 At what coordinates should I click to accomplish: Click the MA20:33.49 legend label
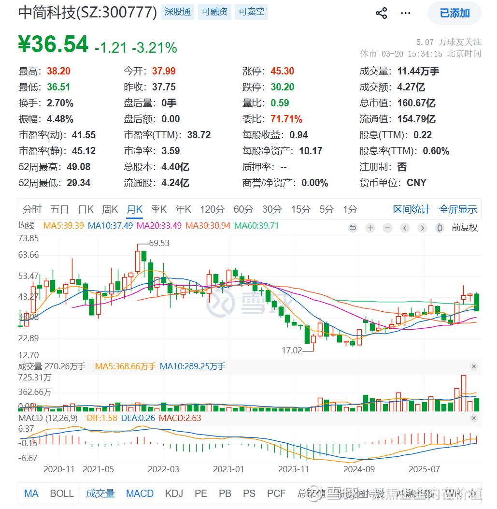click(159, 226)
